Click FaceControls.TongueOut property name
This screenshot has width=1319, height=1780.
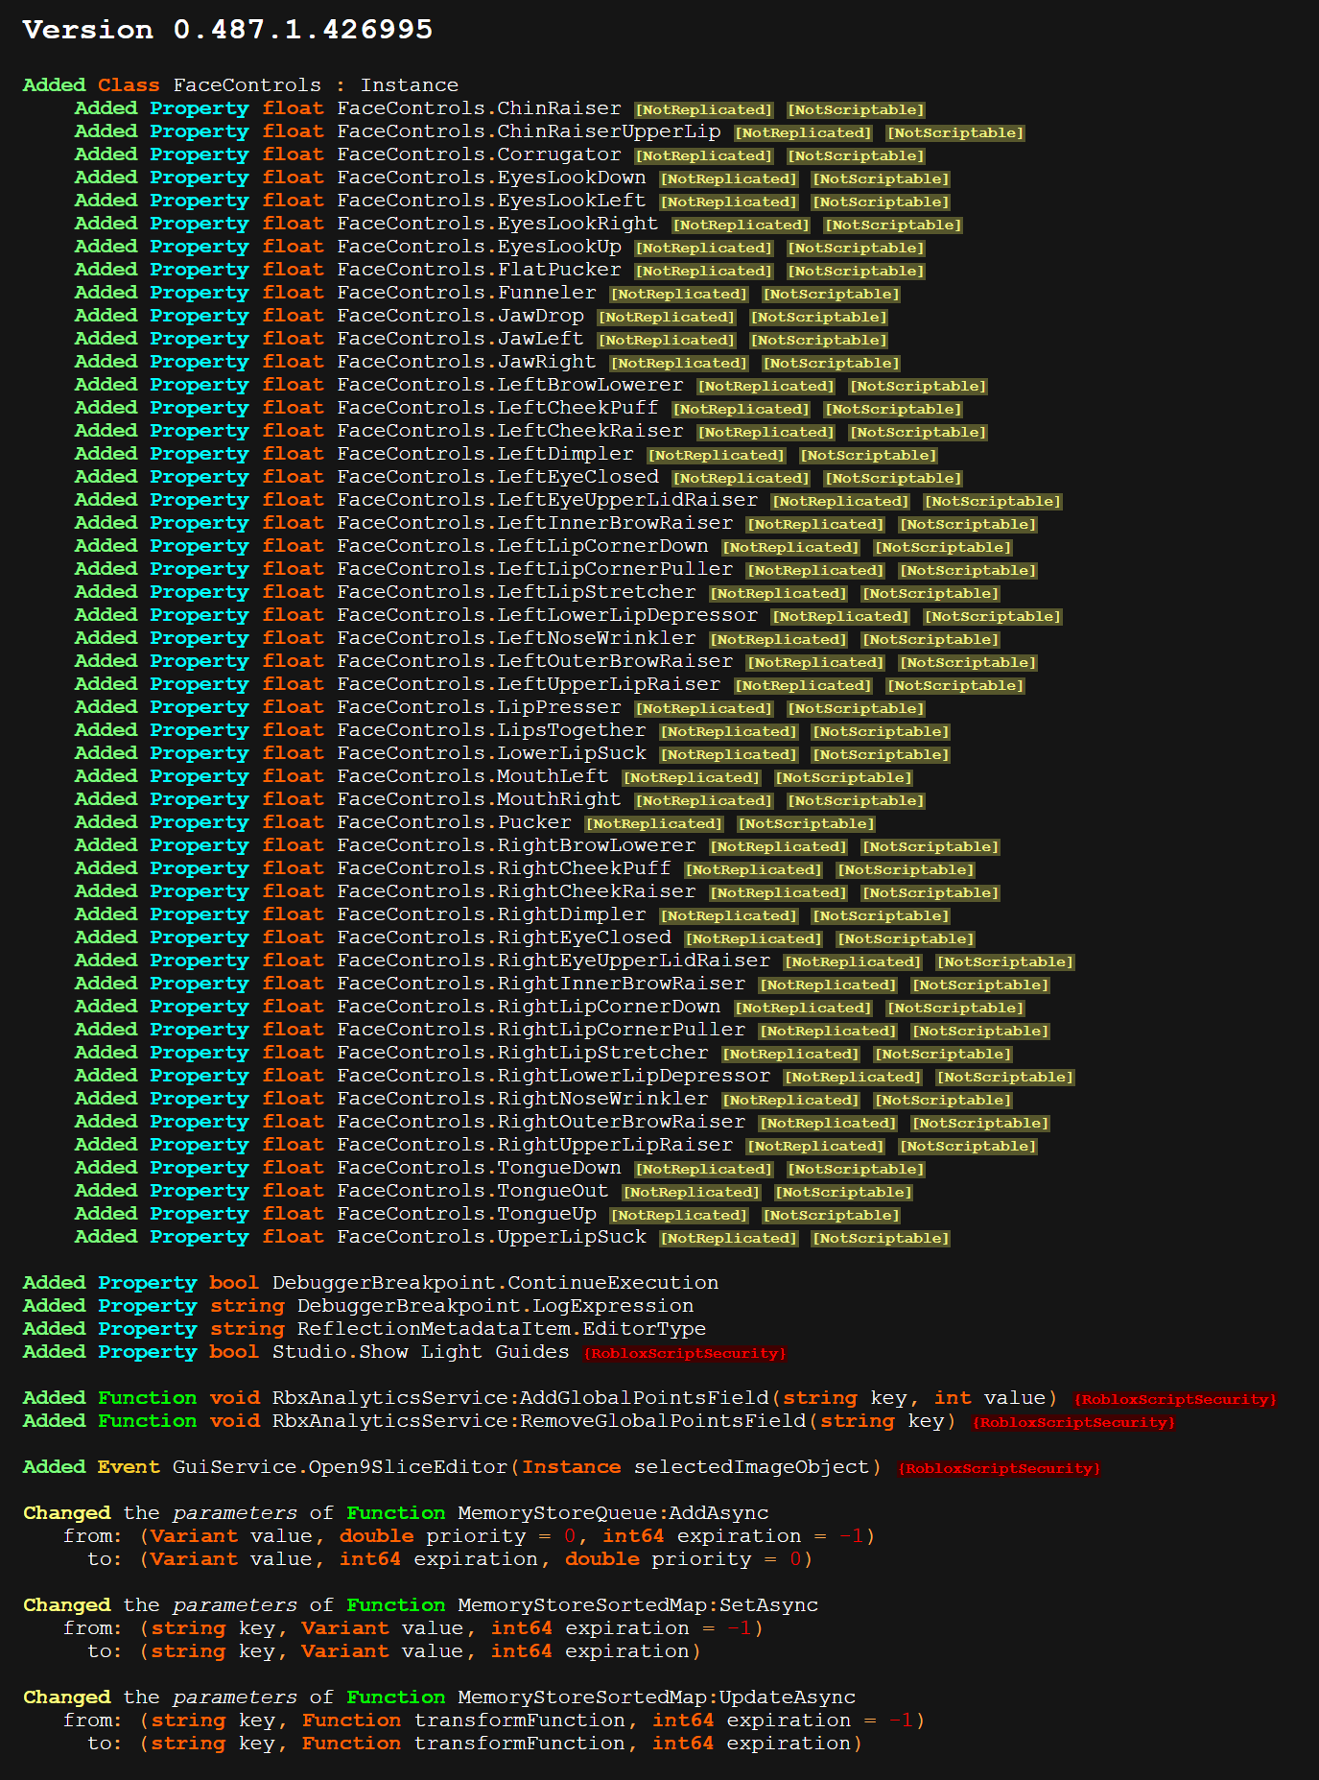click(473, 1191)
